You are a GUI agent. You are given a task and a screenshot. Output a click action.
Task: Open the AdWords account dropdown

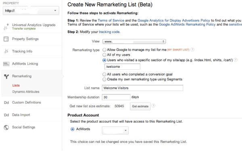(115, 130)
